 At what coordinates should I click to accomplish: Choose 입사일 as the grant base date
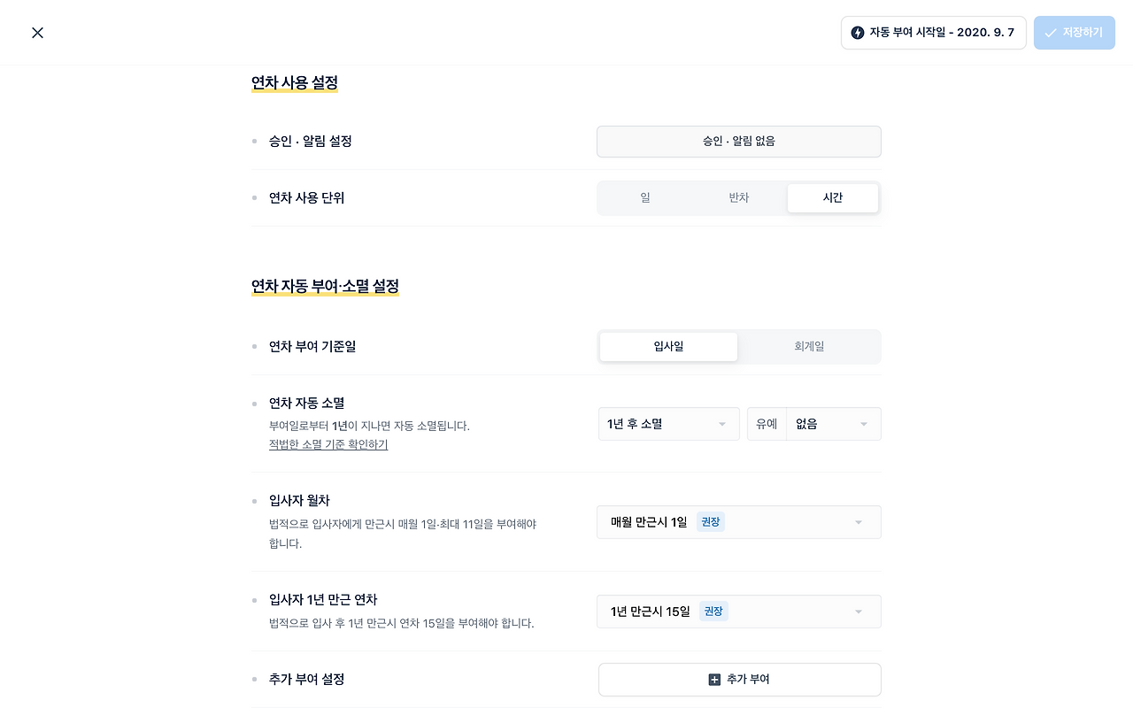coord(668,347)
